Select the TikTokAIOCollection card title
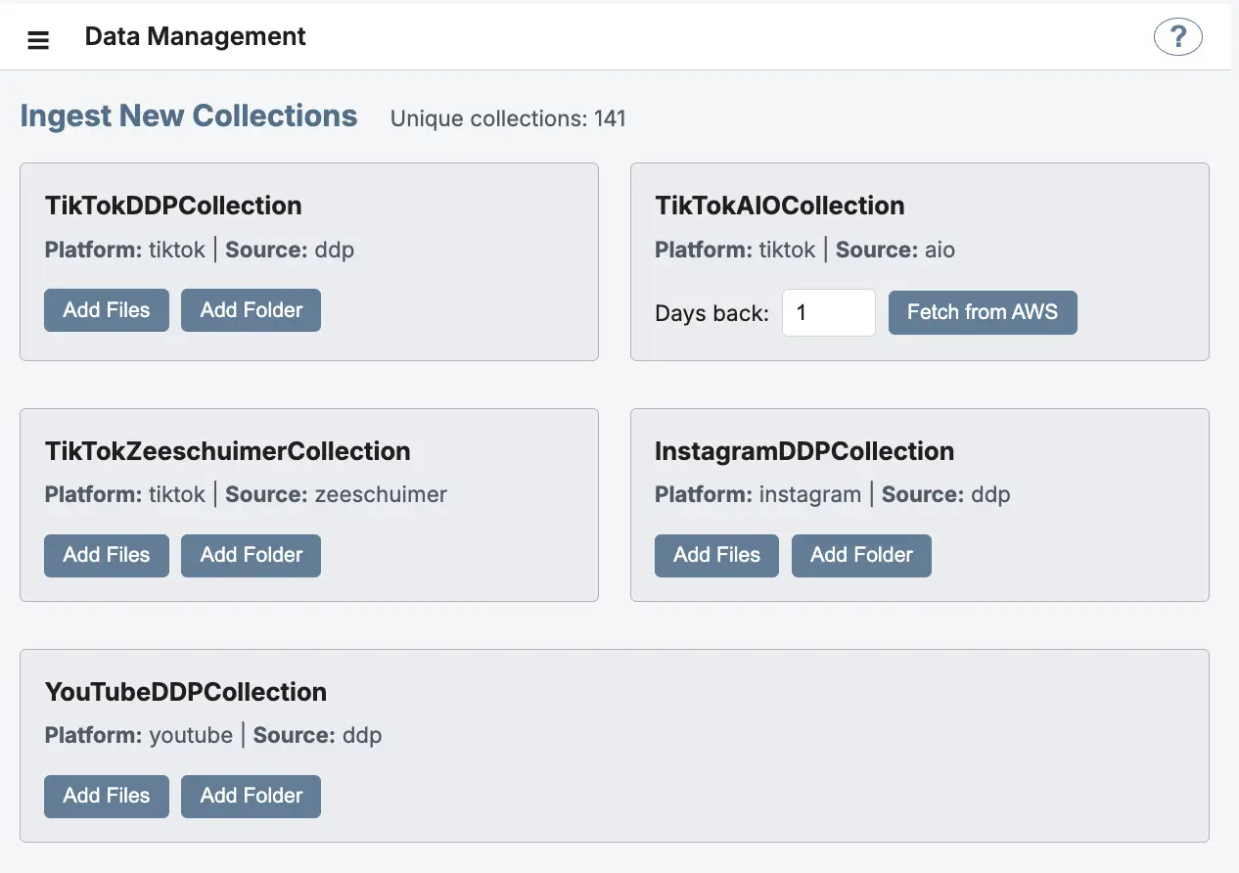The image size is (1239, 873). tap(780, 206)
